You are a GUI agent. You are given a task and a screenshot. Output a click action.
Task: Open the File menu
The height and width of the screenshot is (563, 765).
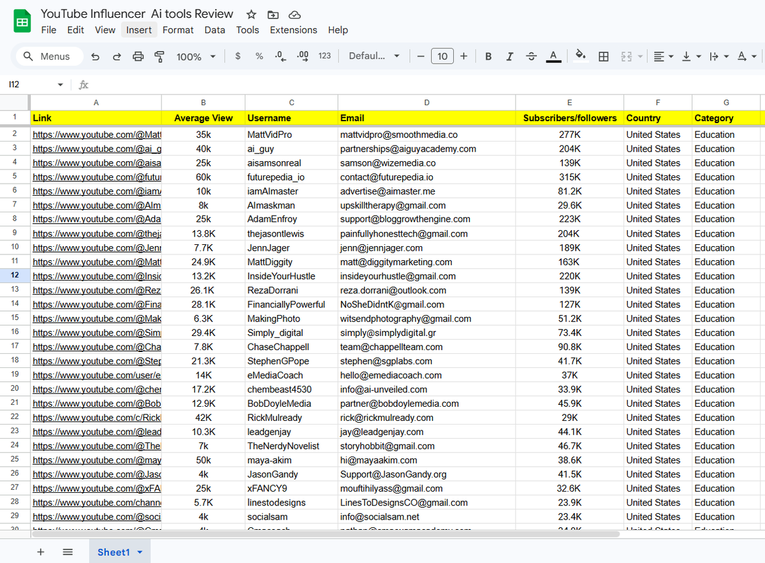[x=48, y=30]
